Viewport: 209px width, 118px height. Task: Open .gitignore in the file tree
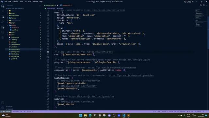(x=14, y=42)
